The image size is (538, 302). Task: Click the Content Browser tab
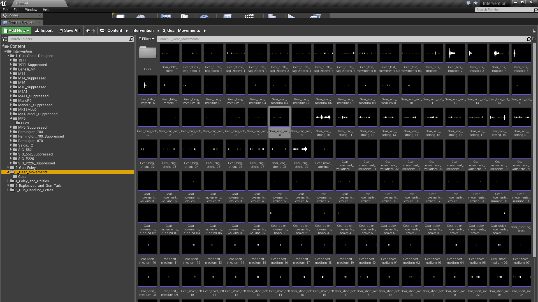point(21,22)
